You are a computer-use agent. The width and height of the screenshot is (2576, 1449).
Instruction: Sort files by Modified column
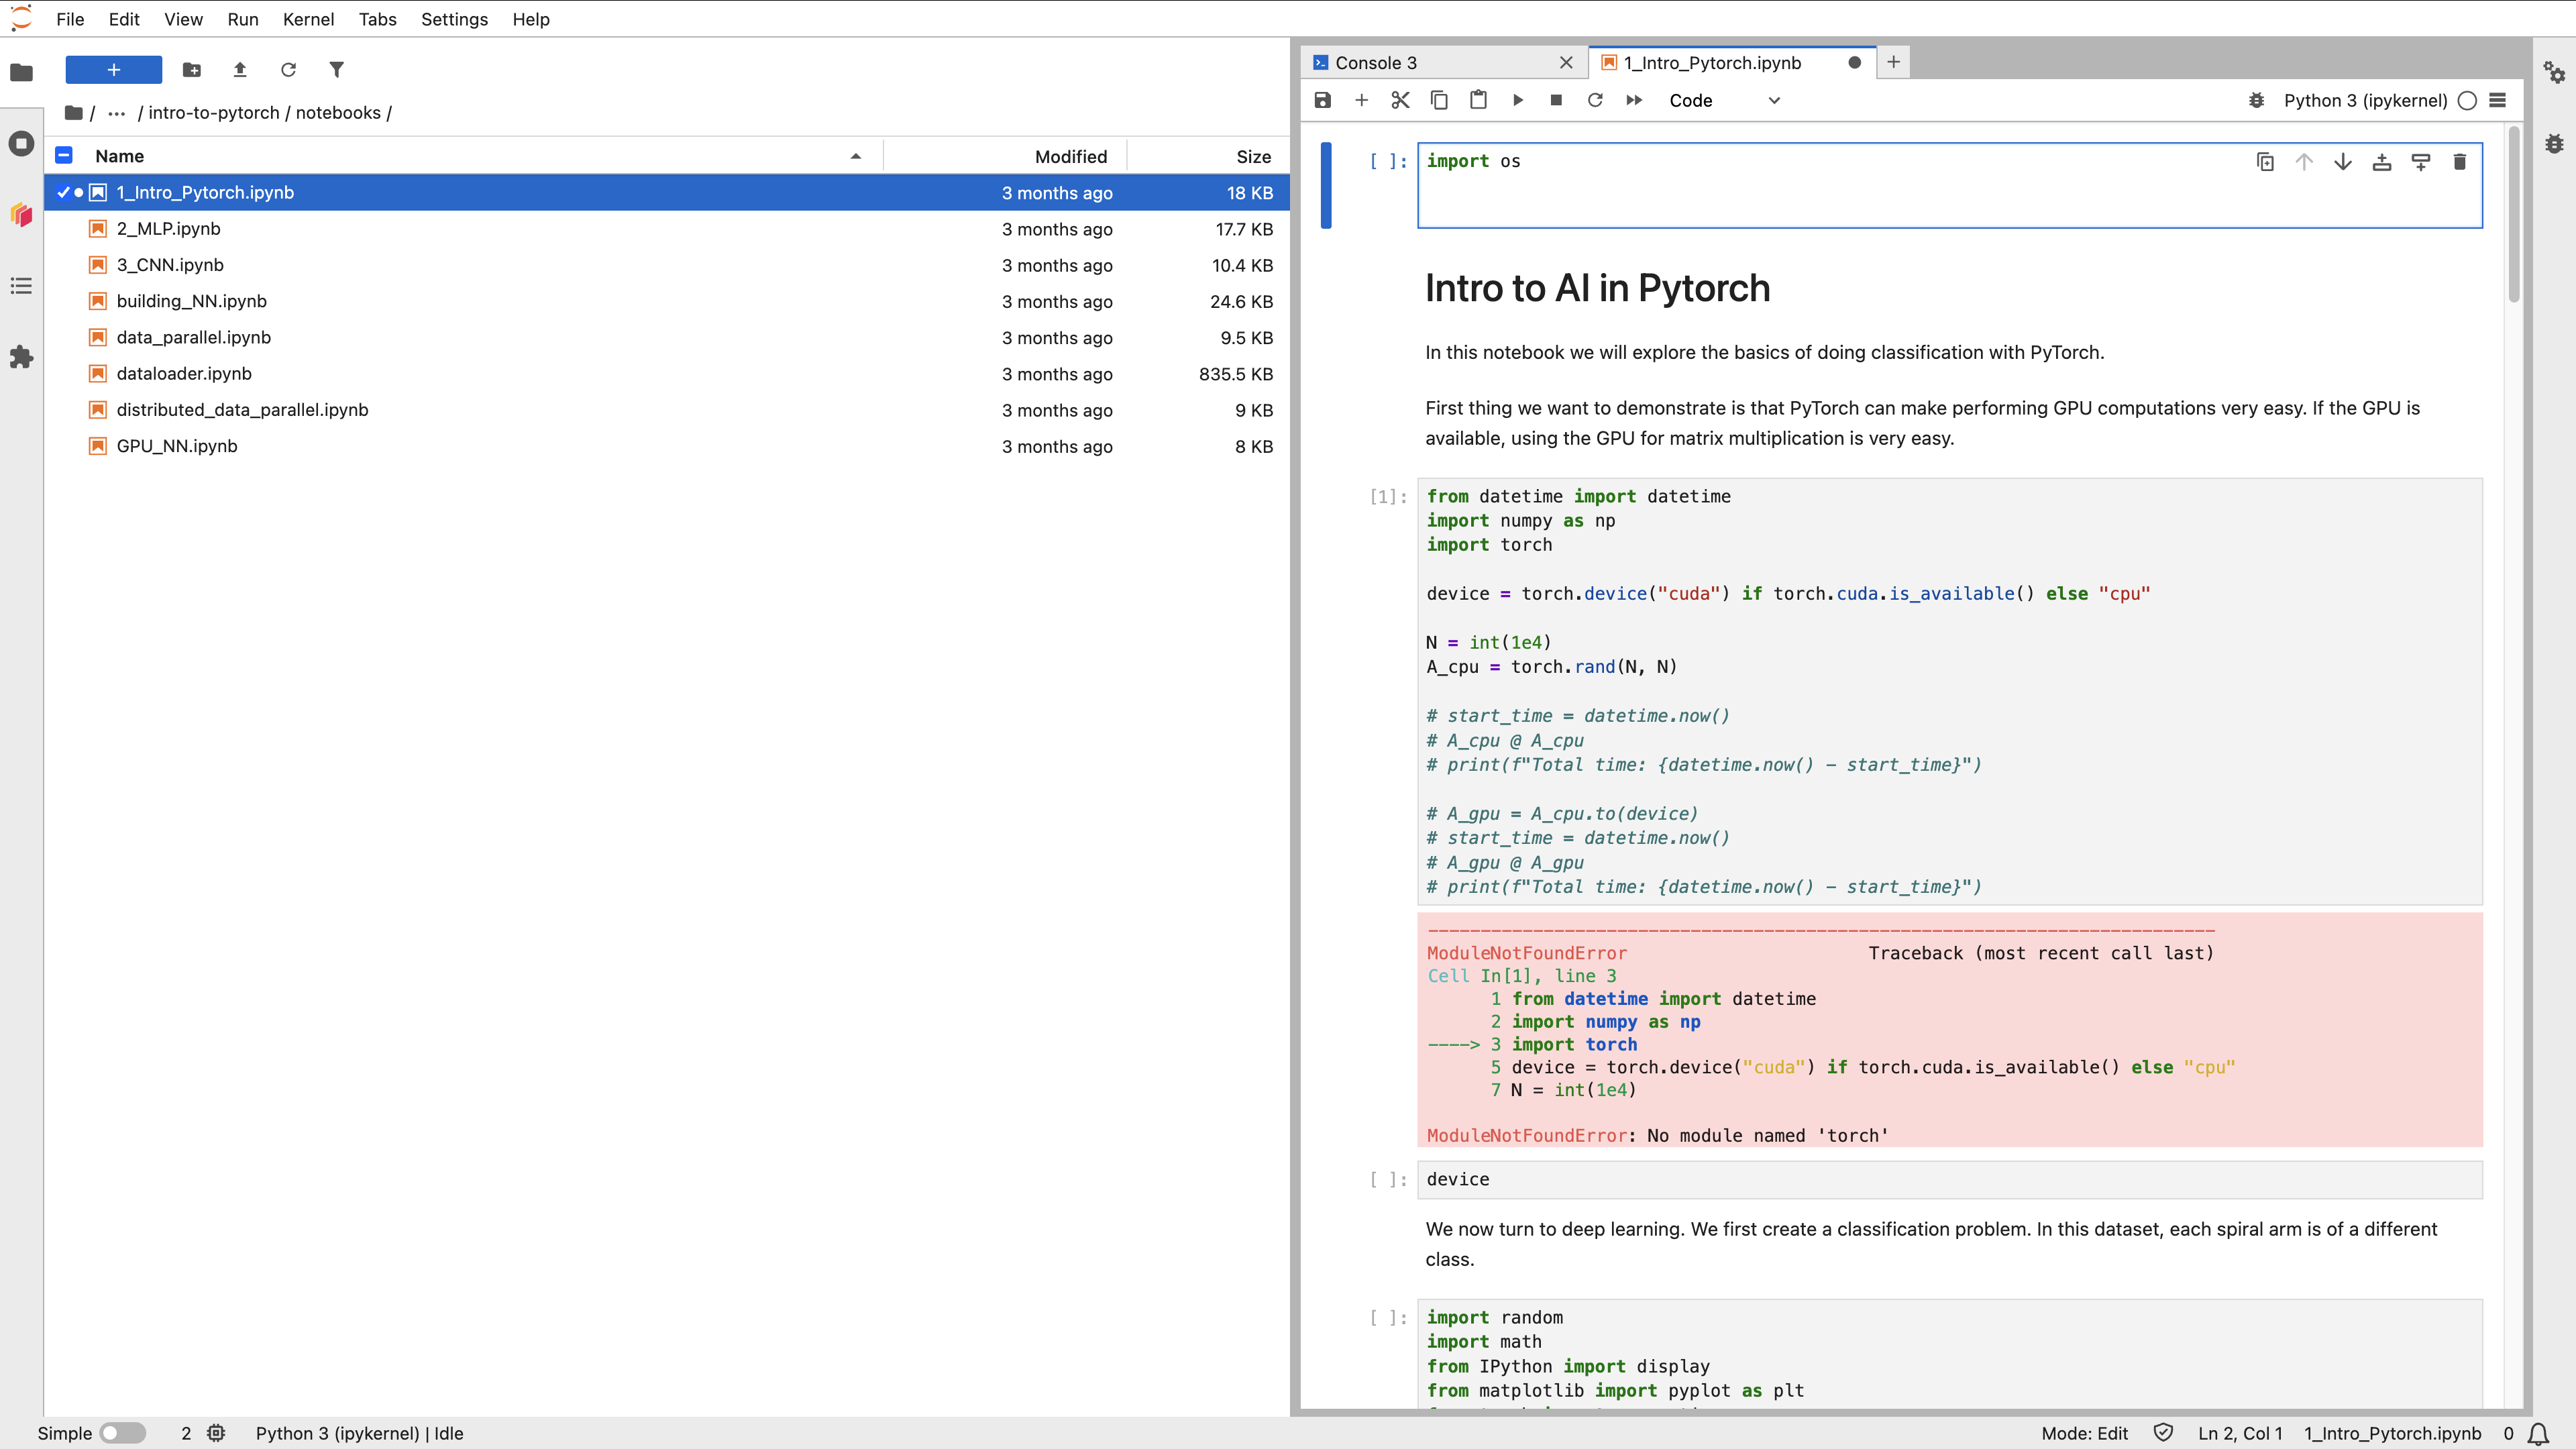pos(1006,156)
